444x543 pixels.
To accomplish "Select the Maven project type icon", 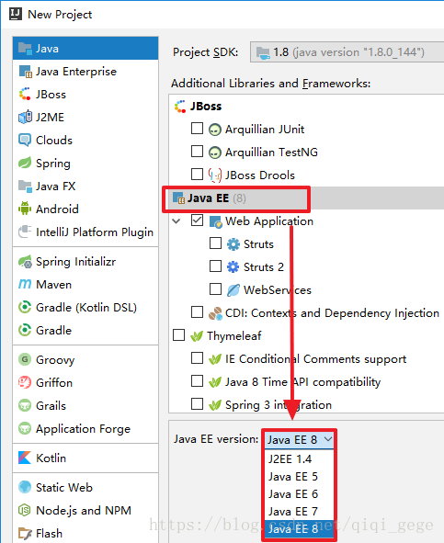I will tap(25, 284).
